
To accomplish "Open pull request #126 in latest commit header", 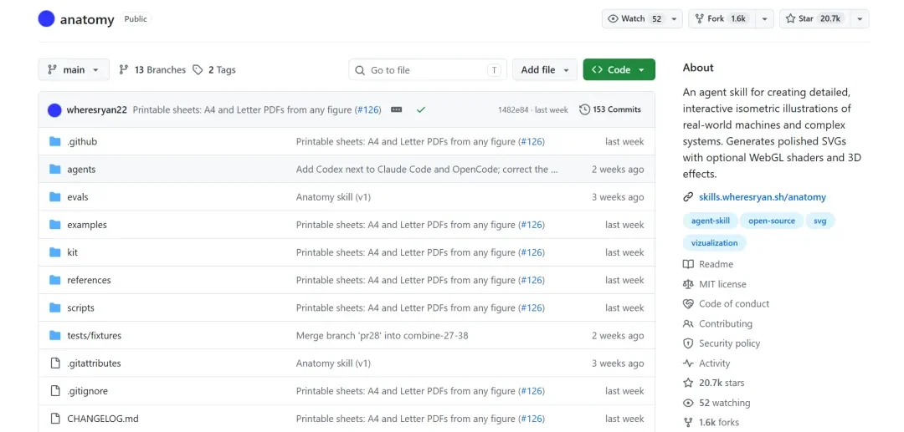I will [x=367, y=109].
